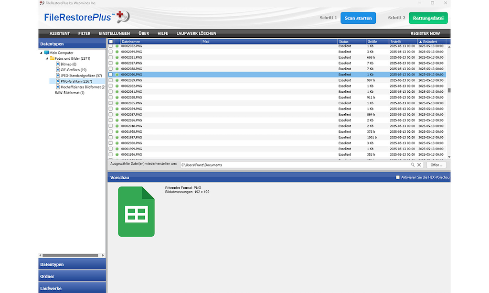Click the JPEG-Standardgrafiken file type icon
Viewport: 489px width, 293px height.
58,76
